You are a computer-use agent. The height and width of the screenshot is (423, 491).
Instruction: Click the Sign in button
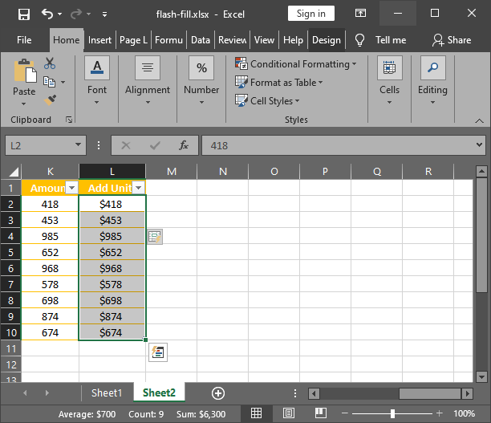click(311, 14)
